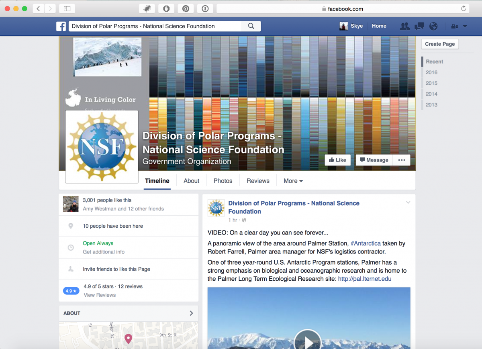Select the Timeline tab
Image resolution: width=482 pixels, height=349 pixels.
point(157,181)
